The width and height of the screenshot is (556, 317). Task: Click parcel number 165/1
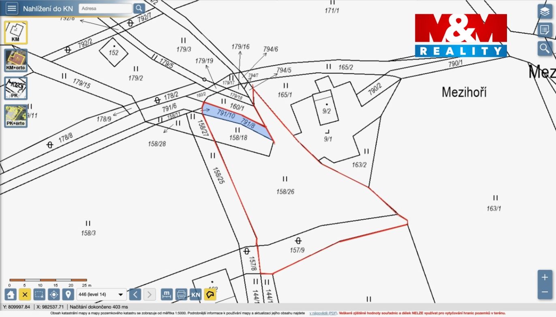pos(285,95)
